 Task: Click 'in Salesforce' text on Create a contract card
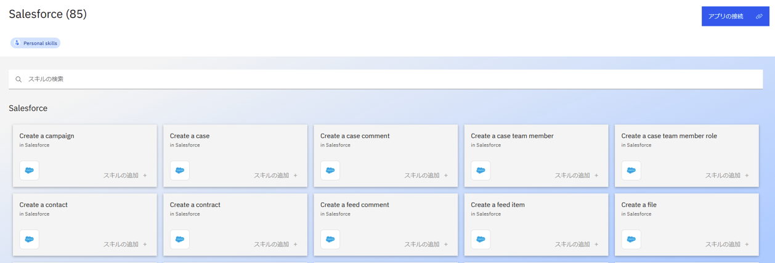[x=185, y=214]
